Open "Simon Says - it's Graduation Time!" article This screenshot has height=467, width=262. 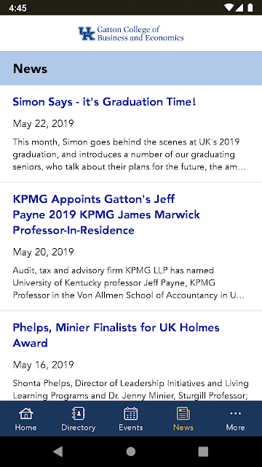click(104, 102)
